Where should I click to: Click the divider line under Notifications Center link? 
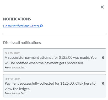(x=55, y=34)
